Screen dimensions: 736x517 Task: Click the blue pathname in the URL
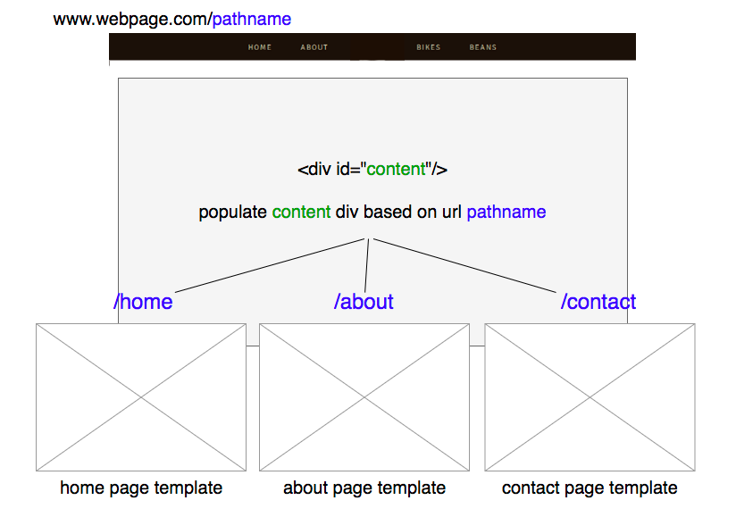coord(252,20)
